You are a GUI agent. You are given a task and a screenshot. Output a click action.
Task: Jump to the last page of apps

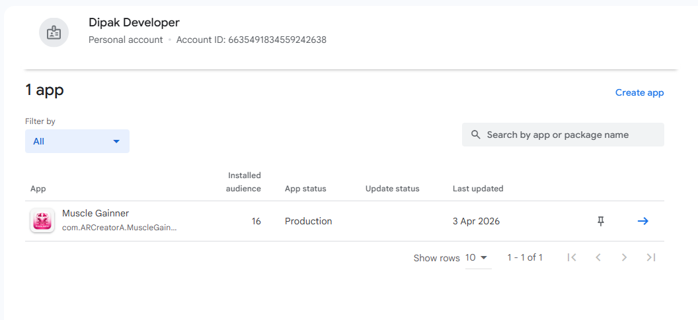tap(651, 257)
